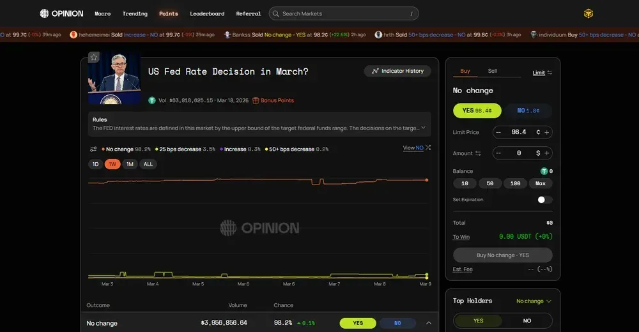Collapse the No change outcome row chevron

[429, 323]
